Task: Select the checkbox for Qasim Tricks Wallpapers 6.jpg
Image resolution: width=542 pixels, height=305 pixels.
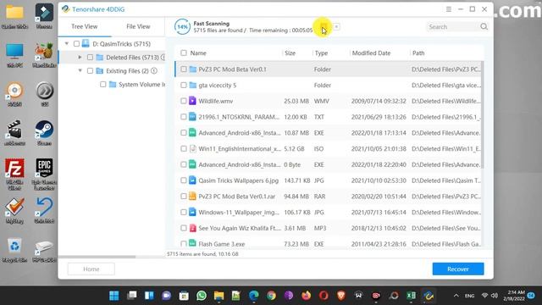Action: (184, 180)
